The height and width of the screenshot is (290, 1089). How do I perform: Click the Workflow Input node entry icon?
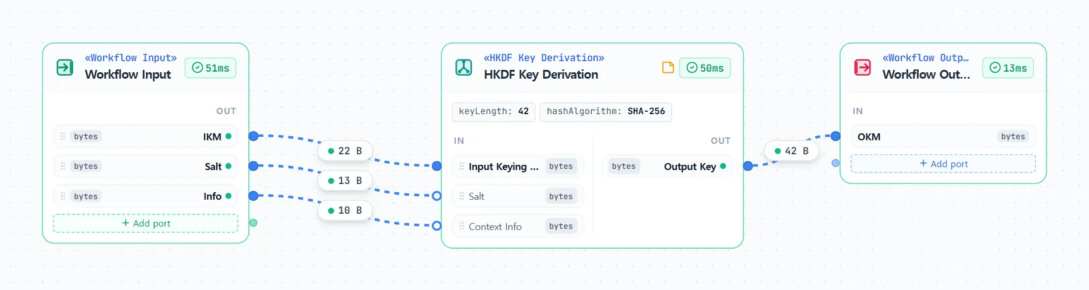pyautogui.click(x=65, y=68)
